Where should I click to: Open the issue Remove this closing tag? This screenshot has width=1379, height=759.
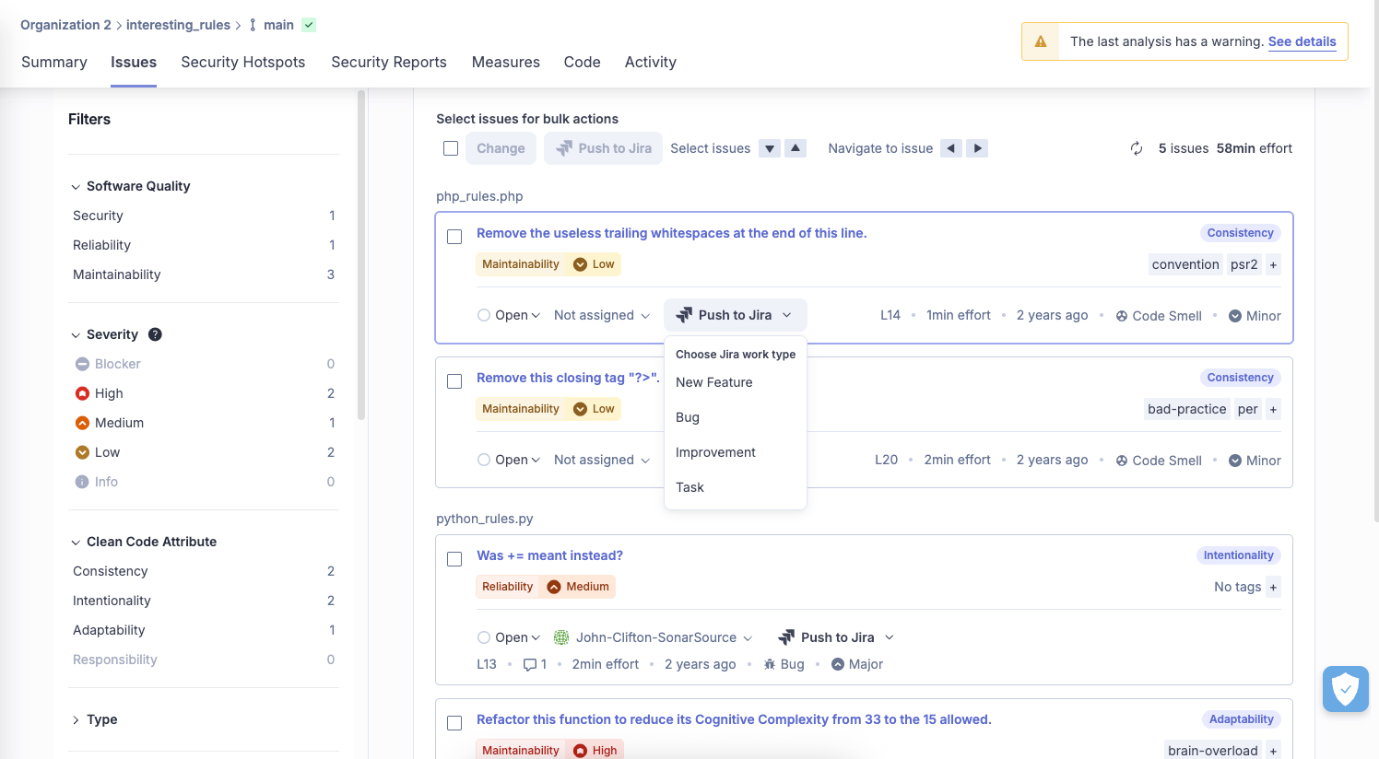567,377
